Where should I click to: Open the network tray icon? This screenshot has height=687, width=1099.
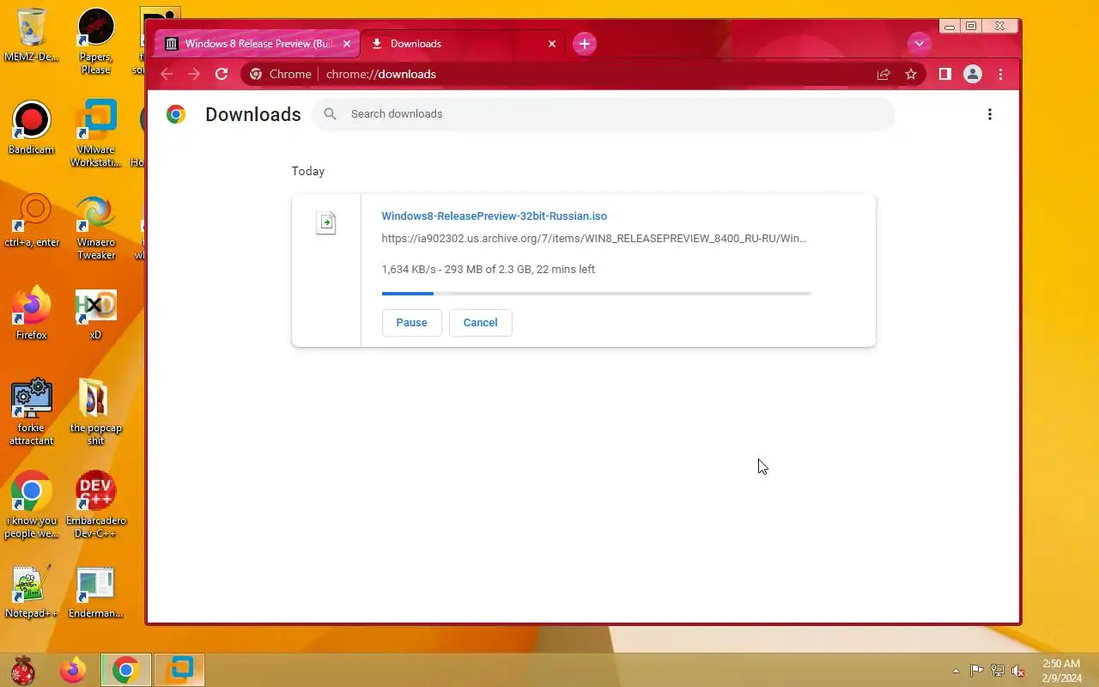[998, 671]
